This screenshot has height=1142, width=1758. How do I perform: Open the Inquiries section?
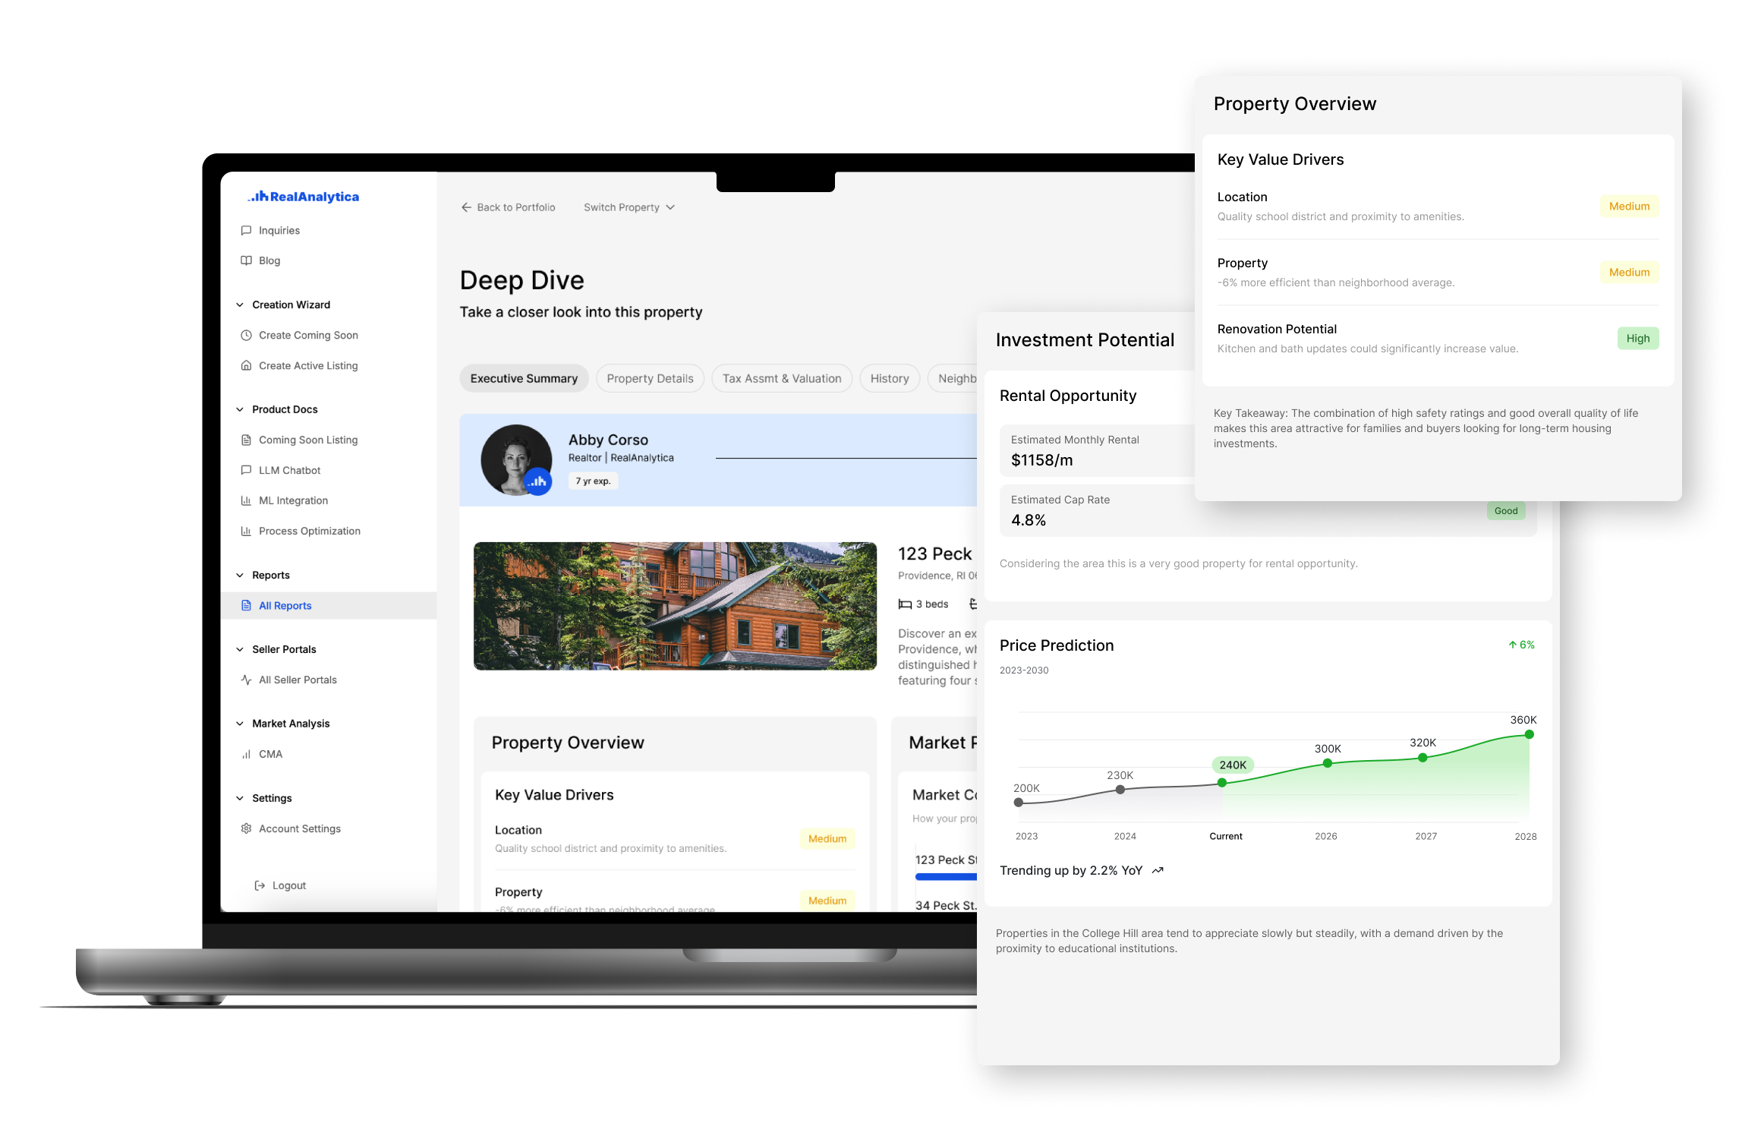coord(279,230)
